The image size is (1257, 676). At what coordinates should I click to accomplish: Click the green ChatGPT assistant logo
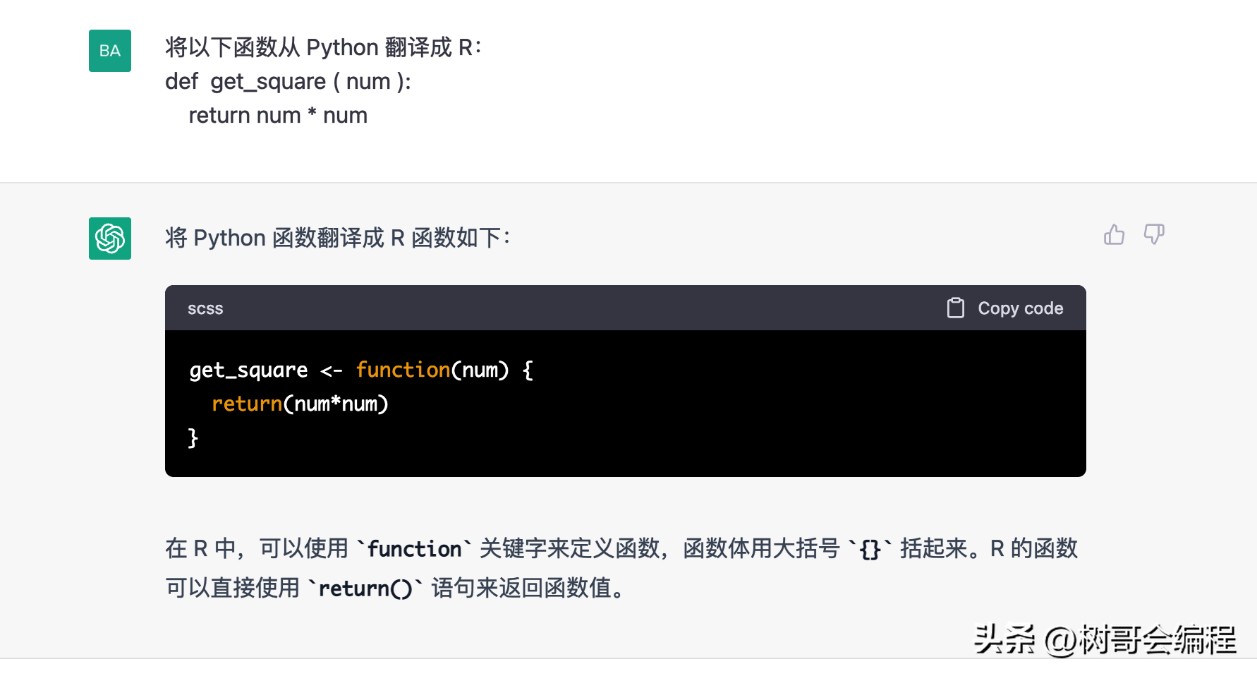click(109, 239)
